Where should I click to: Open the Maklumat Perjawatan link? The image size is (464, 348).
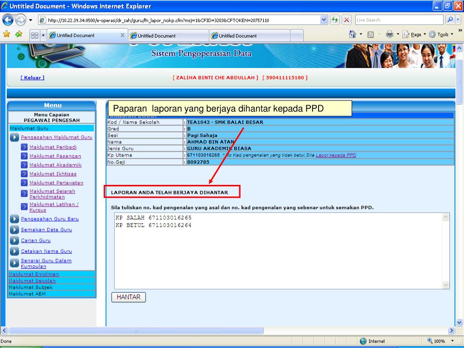click(x=56, y=183)
